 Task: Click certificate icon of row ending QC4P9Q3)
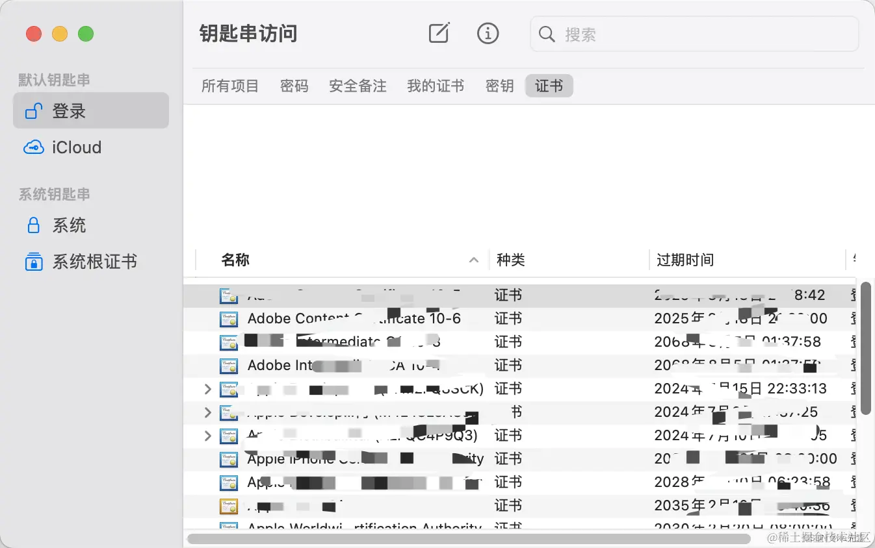tap(229, 436)
